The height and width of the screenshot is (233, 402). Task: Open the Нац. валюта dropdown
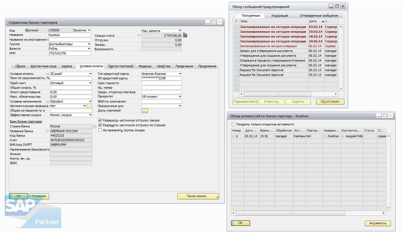coord(180,31)
